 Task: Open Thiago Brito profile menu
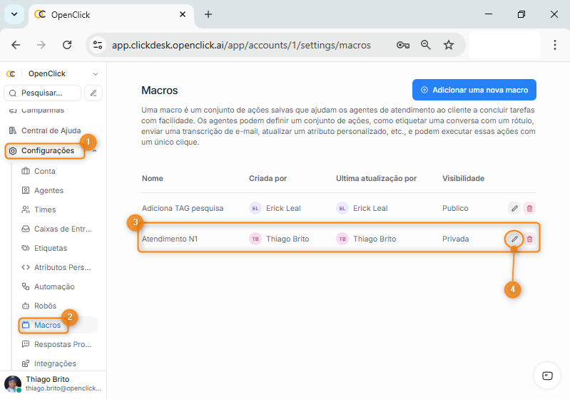tap(53, 384)
